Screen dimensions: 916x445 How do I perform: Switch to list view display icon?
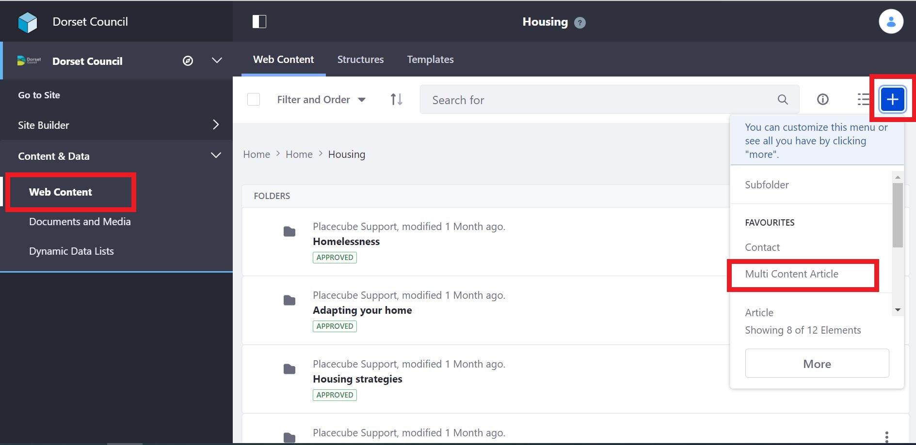(864, 99)
